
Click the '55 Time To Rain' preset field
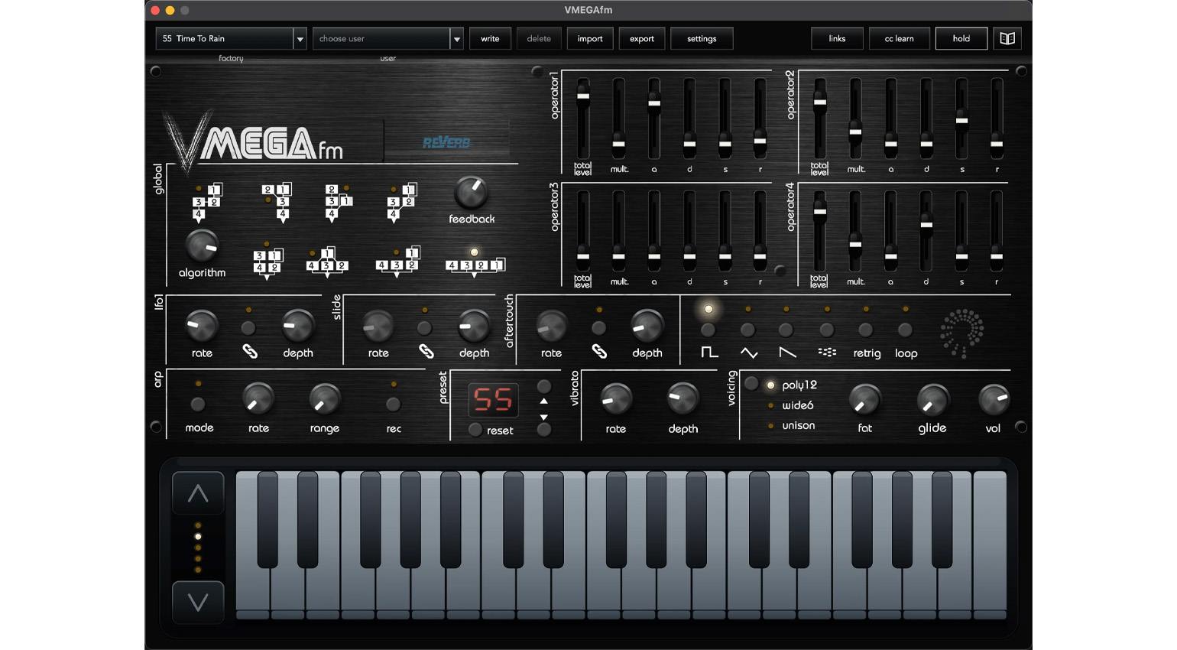[225, 39]
